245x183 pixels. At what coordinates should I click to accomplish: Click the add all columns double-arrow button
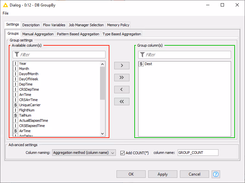pos(122,77)
